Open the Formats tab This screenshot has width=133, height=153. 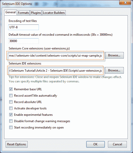tap(23, 13)
